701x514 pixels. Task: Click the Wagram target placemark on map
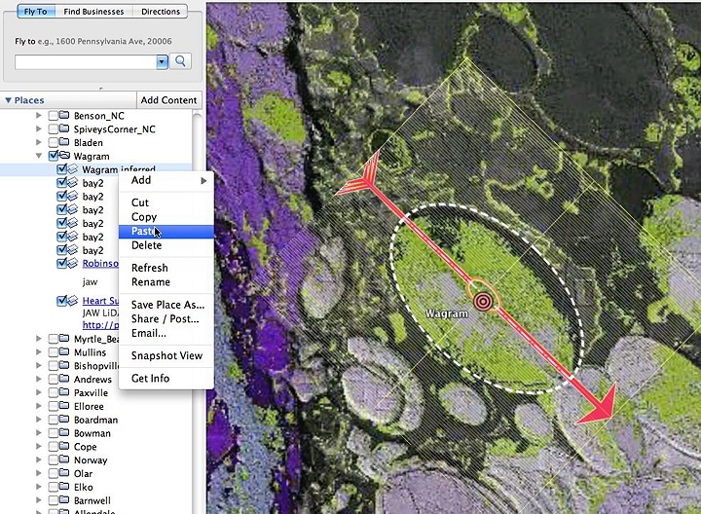(482, 302)
